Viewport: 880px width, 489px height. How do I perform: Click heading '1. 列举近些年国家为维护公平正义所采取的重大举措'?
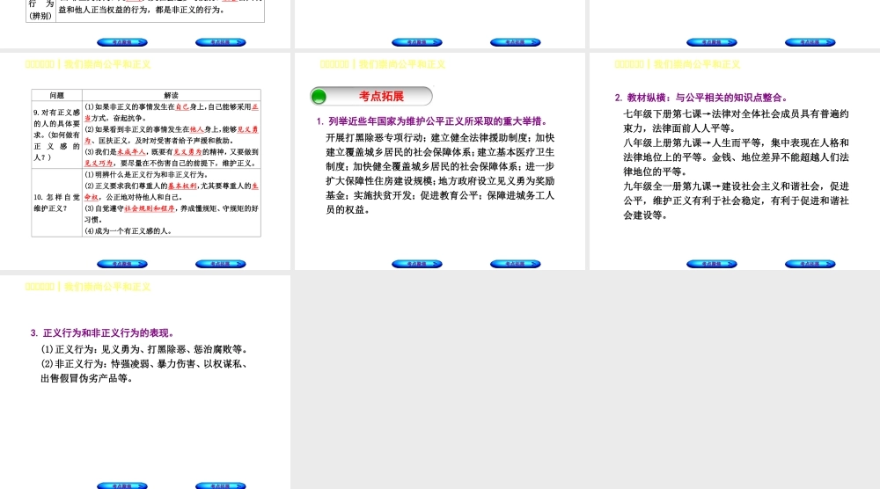(432, 121)
